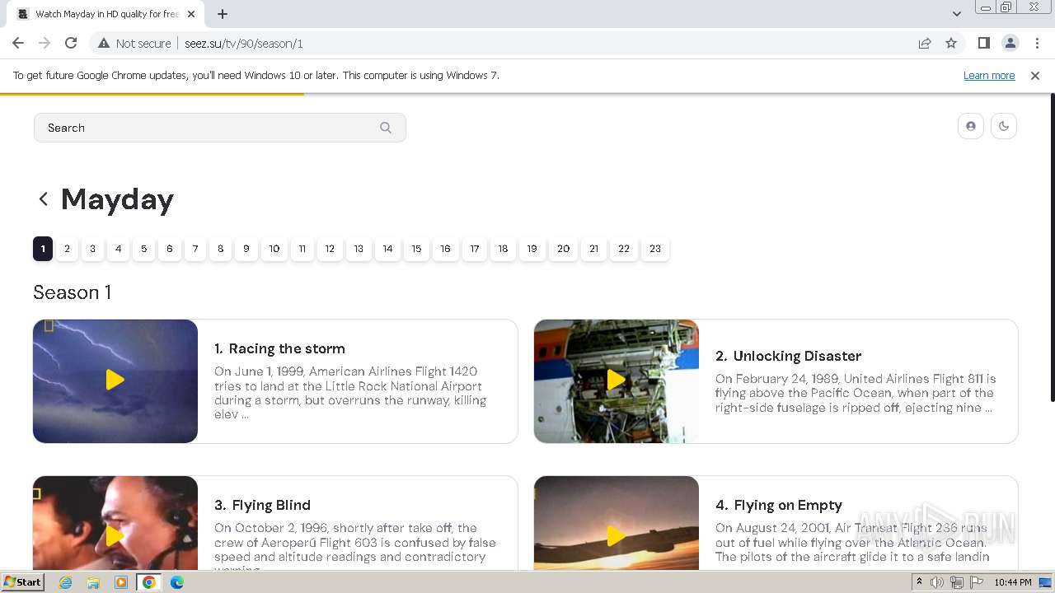Bookmark this page with the star icon

(x=951, y=44)
